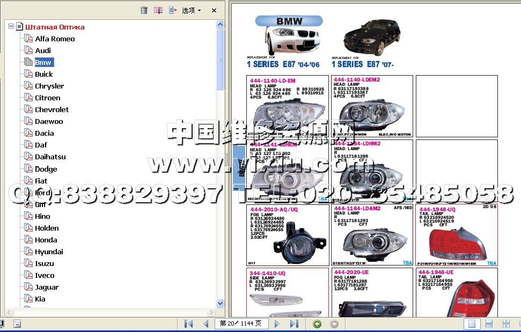The image size is (521, 332).
Task: Jump to the last page
Action: point(294,323)
